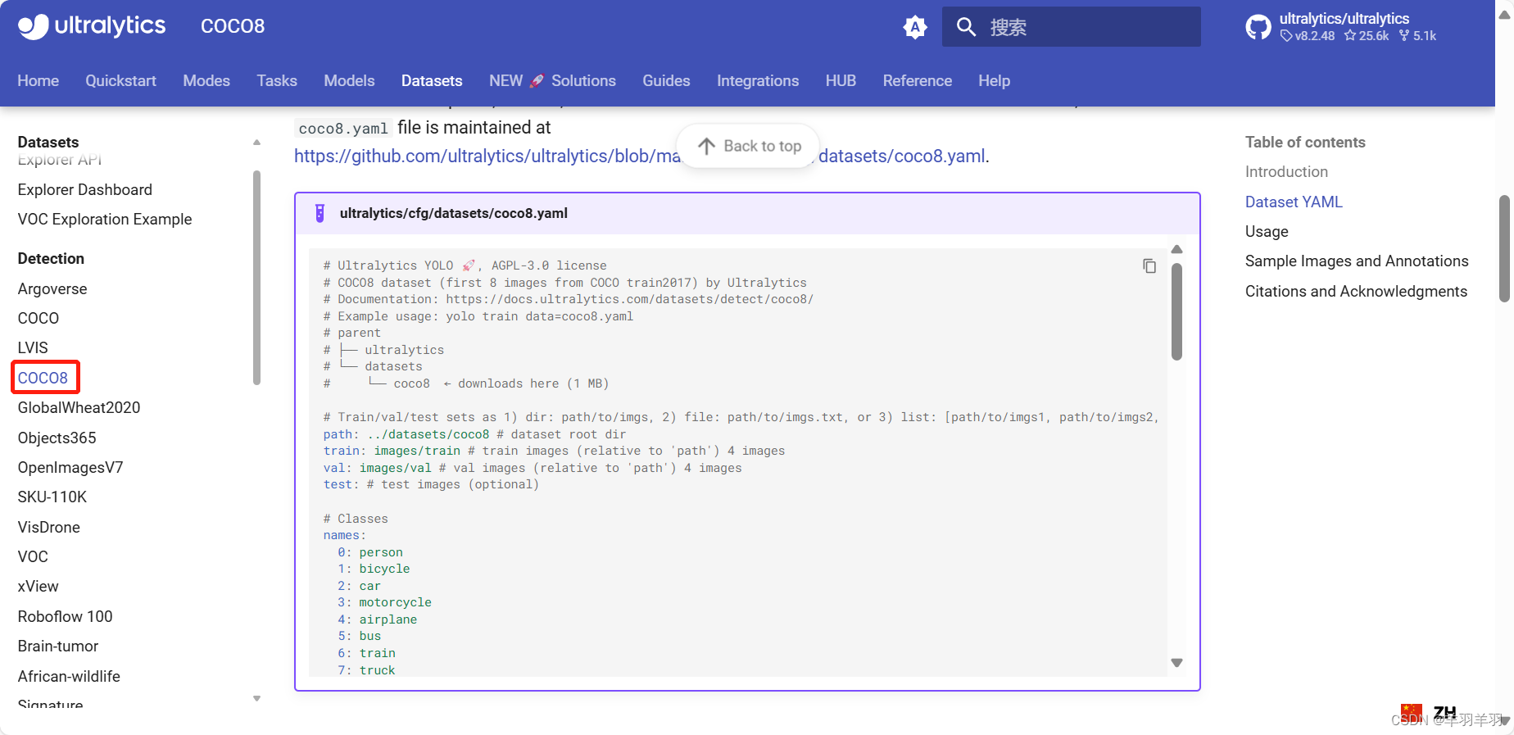
Task: Open Explorer Dashboard in sidebar
Action: [x=85, y=190]
